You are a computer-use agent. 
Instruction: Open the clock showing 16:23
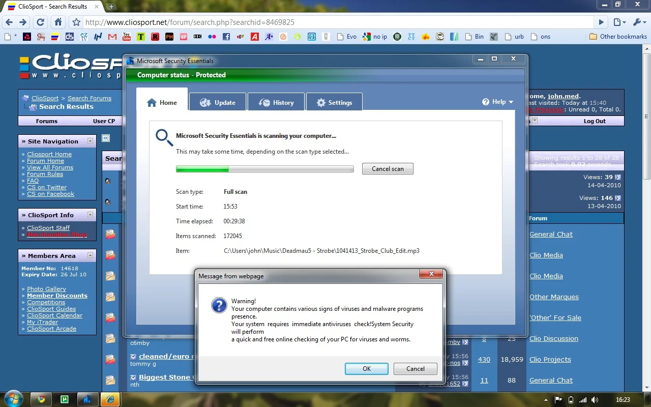point(623,400)
